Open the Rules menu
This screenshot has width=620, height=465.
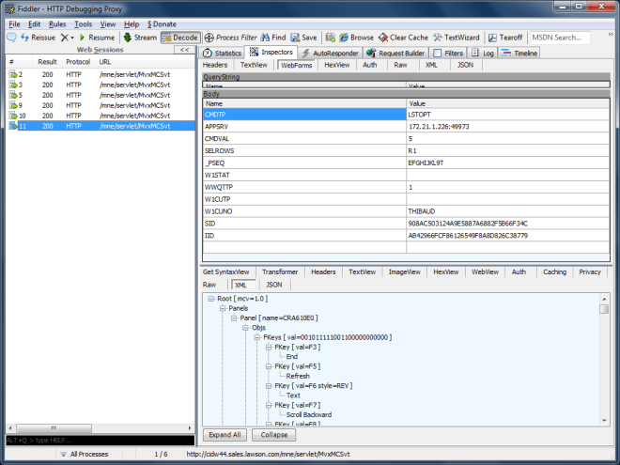coord(57,23)
